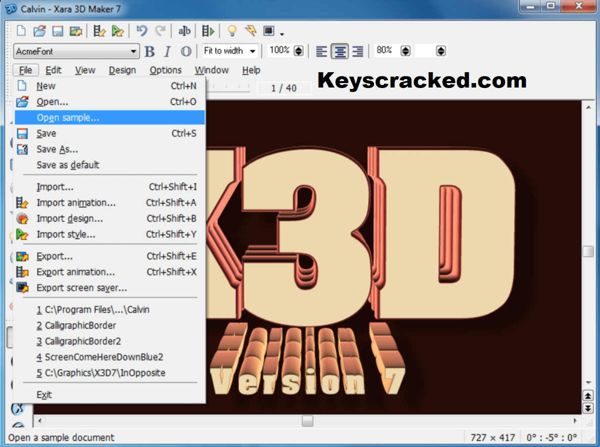Select Export animation... menu entry

tap(109, 272)
